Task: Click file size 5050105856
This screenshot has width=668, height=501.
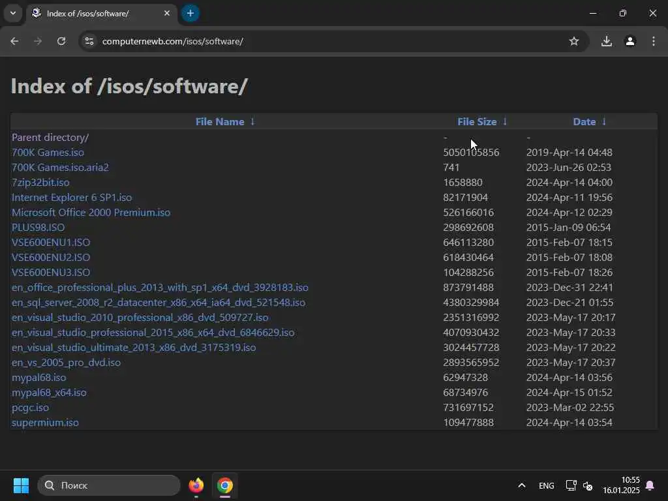Action: (471, 153)
